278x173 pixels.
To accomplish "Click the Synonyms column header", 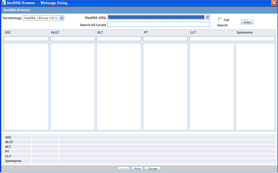I will coord(245,32).
